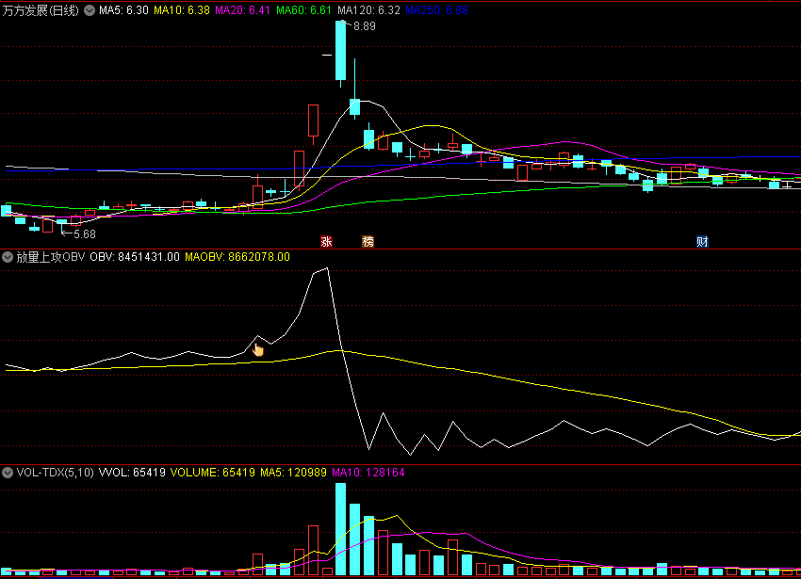Screen dimensions: 801x579
Task: Select the VVOL: 65419 value
Action: (x=132, y=473)
